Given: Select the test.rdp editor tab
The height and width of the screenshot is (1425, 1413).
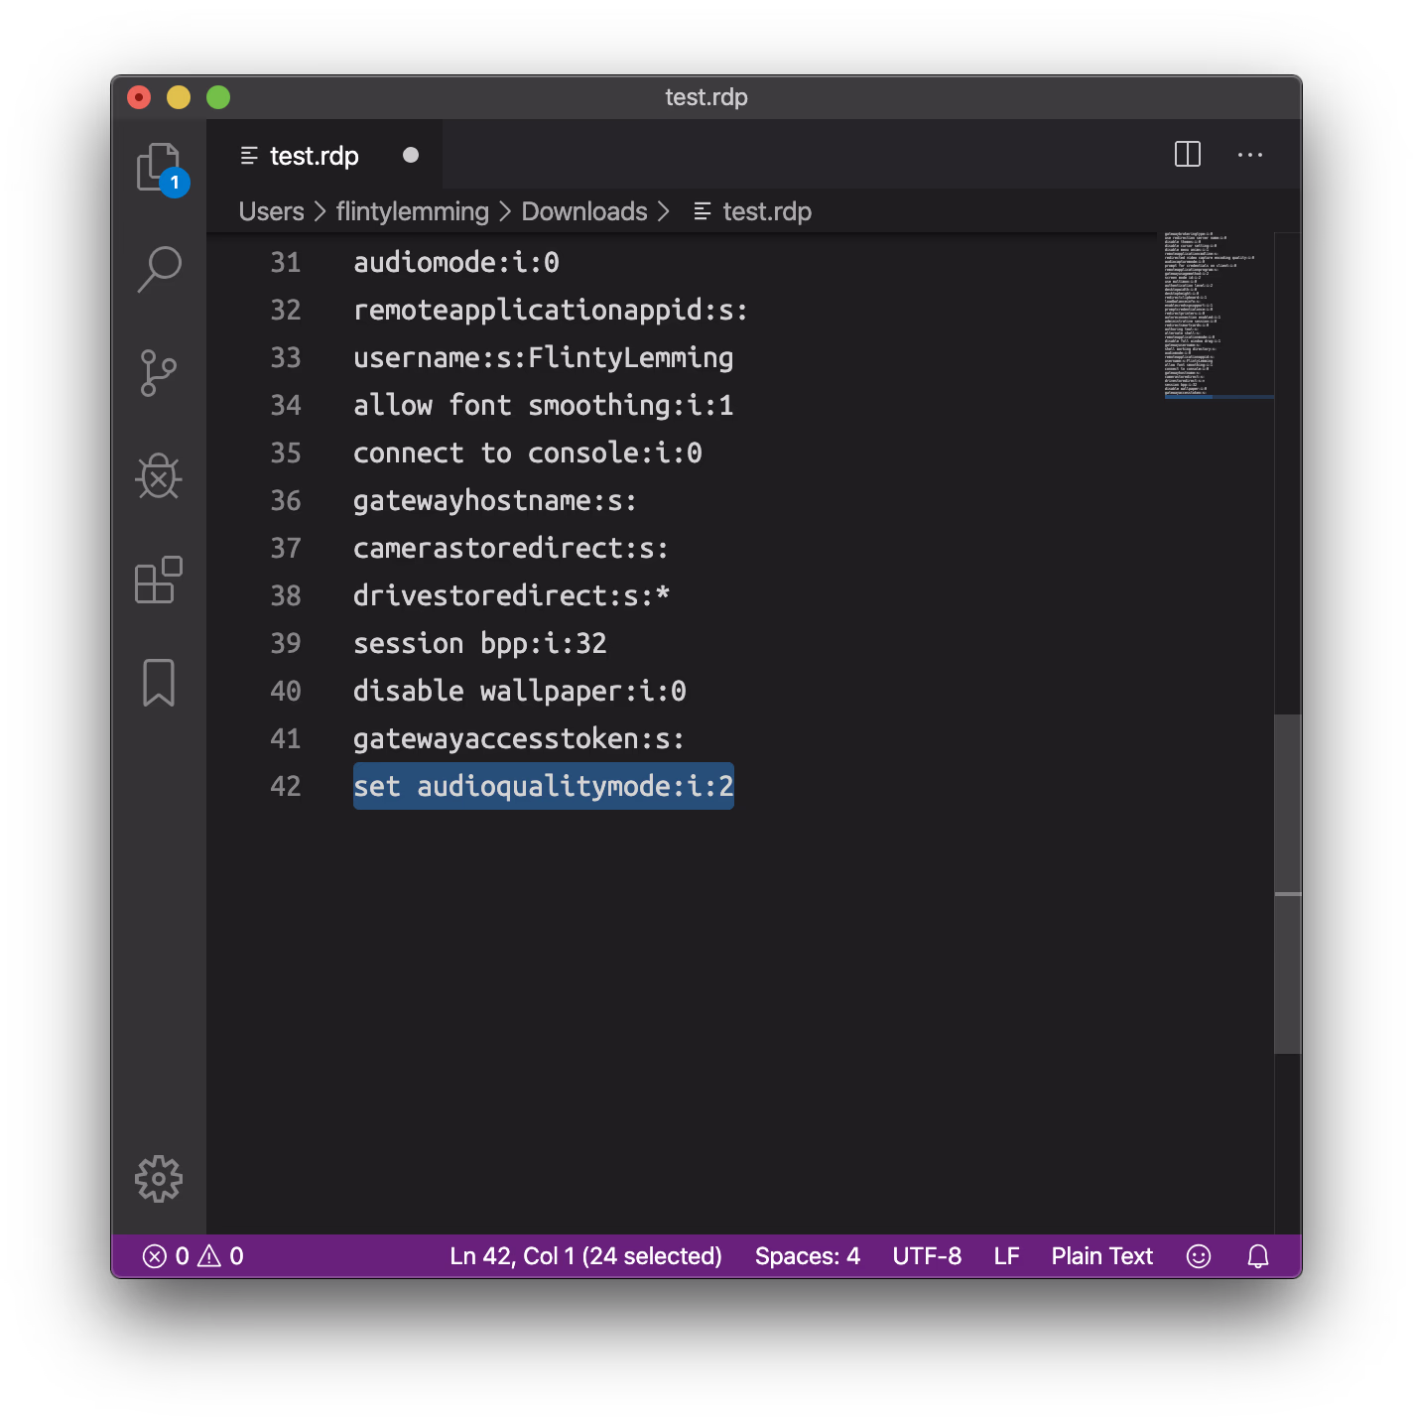Looking at the screenshot, I should [x=314, y=156].
